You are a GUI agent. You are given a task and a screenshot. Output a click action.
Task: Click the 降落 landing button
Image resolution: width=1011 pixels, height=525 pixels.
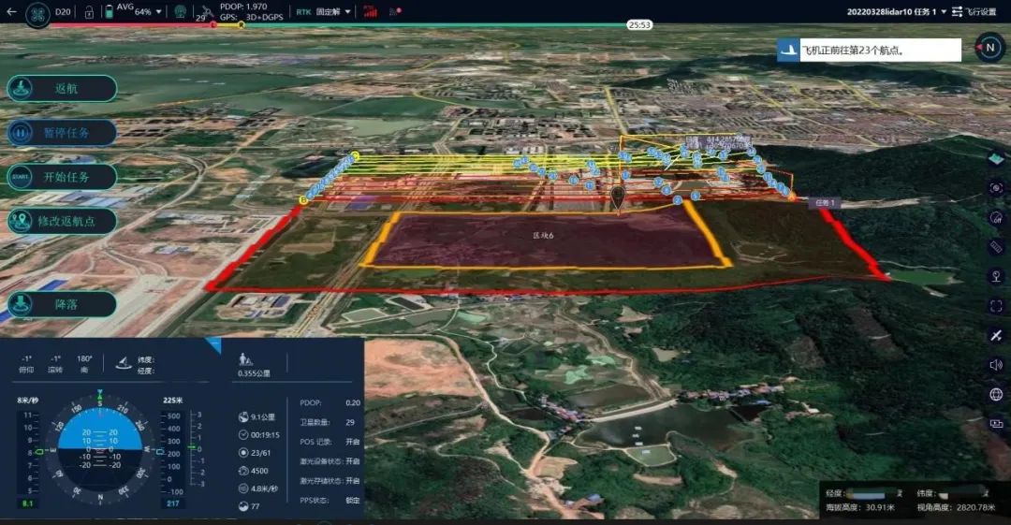(63, 304)
